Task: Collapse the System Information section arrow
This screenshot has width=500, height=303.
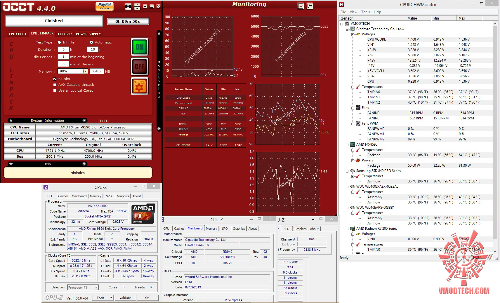Action: click(x=84, y=120)
